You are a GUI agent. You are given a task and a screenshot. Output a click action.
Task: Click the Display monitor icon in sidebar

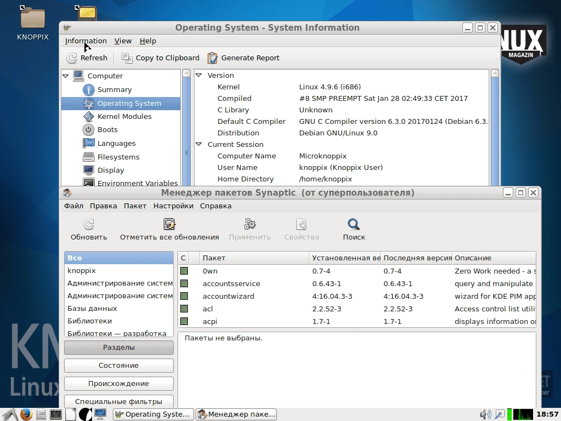pyautogui.click(x=88, y=170)
